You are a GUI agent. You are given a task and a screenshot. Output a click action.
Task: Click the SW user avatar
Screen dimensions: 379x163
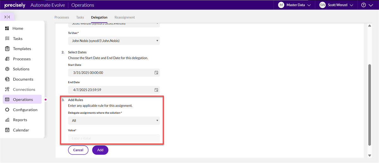322,5
